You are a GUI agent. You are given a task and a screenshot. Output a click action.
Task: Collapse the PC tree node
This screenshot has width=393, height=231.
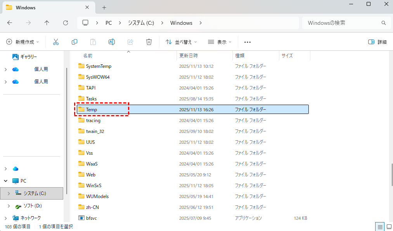tap(5, 181)
